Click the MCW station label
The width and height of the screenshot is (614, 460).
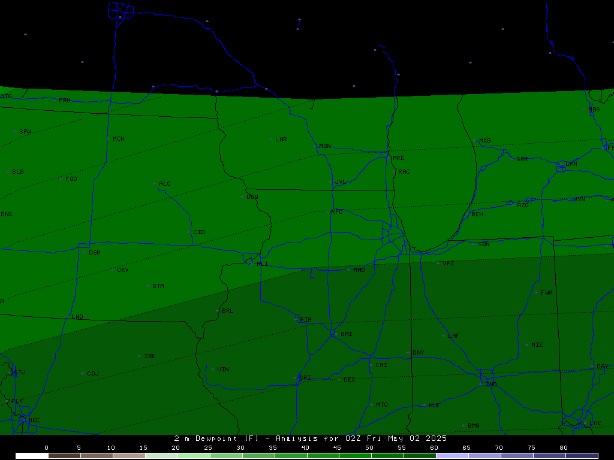tap(119, 139)
